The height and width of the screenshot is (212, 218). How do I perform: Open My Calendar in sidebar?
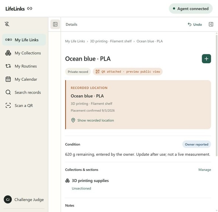[x=24, y=79]
